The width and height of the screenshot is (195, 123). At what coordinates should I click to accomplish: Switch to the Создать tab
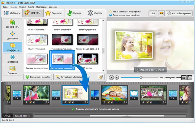[95, 13]
